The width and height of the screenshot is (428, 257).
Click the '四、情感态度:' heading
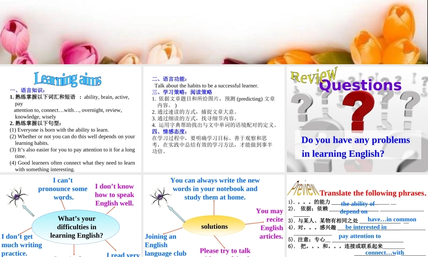pos(169,131)
